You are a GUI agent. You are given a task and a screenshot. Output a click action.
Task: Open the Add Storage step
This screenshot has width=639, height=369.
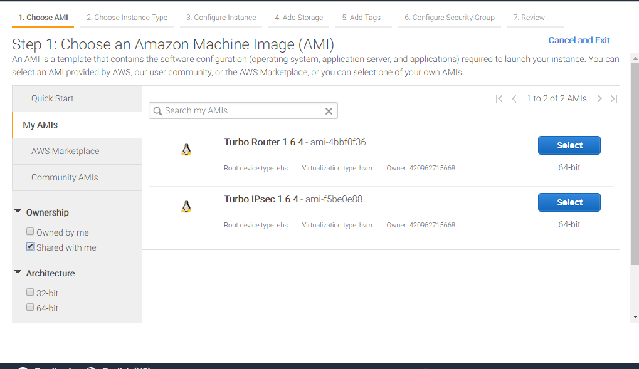tap(298, 18)
